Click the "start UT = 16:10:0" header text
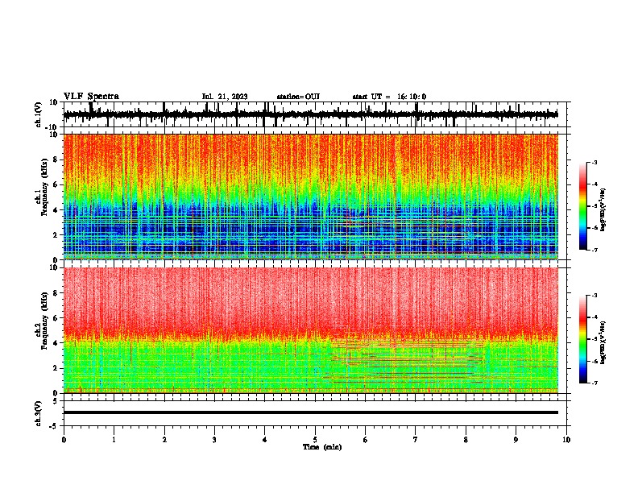The width and height of the screenshot is (638, 493). [389, 97]
